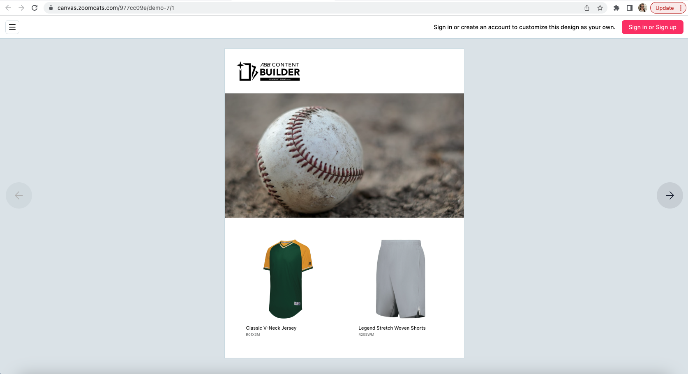Open the Chrome profile avatar

[642, 8]
